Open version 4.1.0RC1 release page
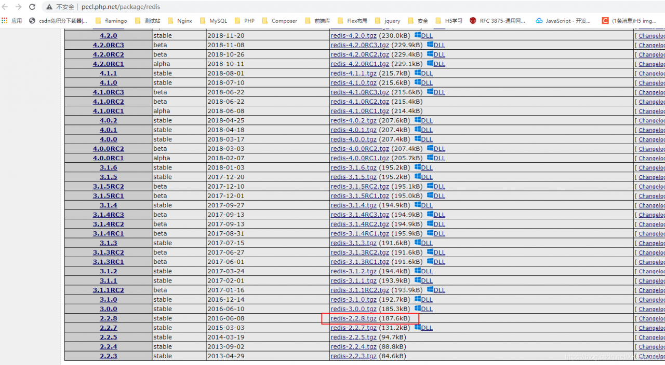Viewport: 665px width, 365px height. [109, 111]
